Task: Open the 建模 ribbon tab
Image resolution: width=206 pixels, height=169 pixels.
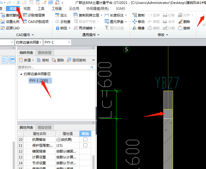Action: pyautogui.click(x=13, y=8)
